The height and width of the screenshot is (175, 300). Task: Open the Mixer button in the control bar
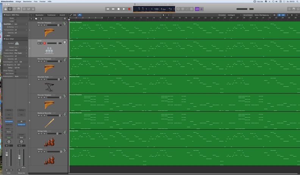click(x=28, y=9)
